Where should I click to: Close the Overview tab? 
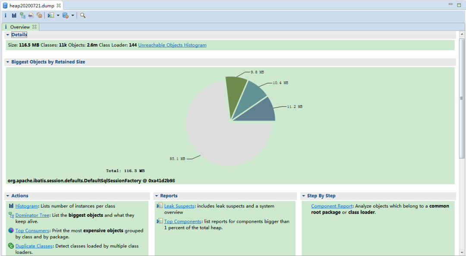(x=35, y=27)
